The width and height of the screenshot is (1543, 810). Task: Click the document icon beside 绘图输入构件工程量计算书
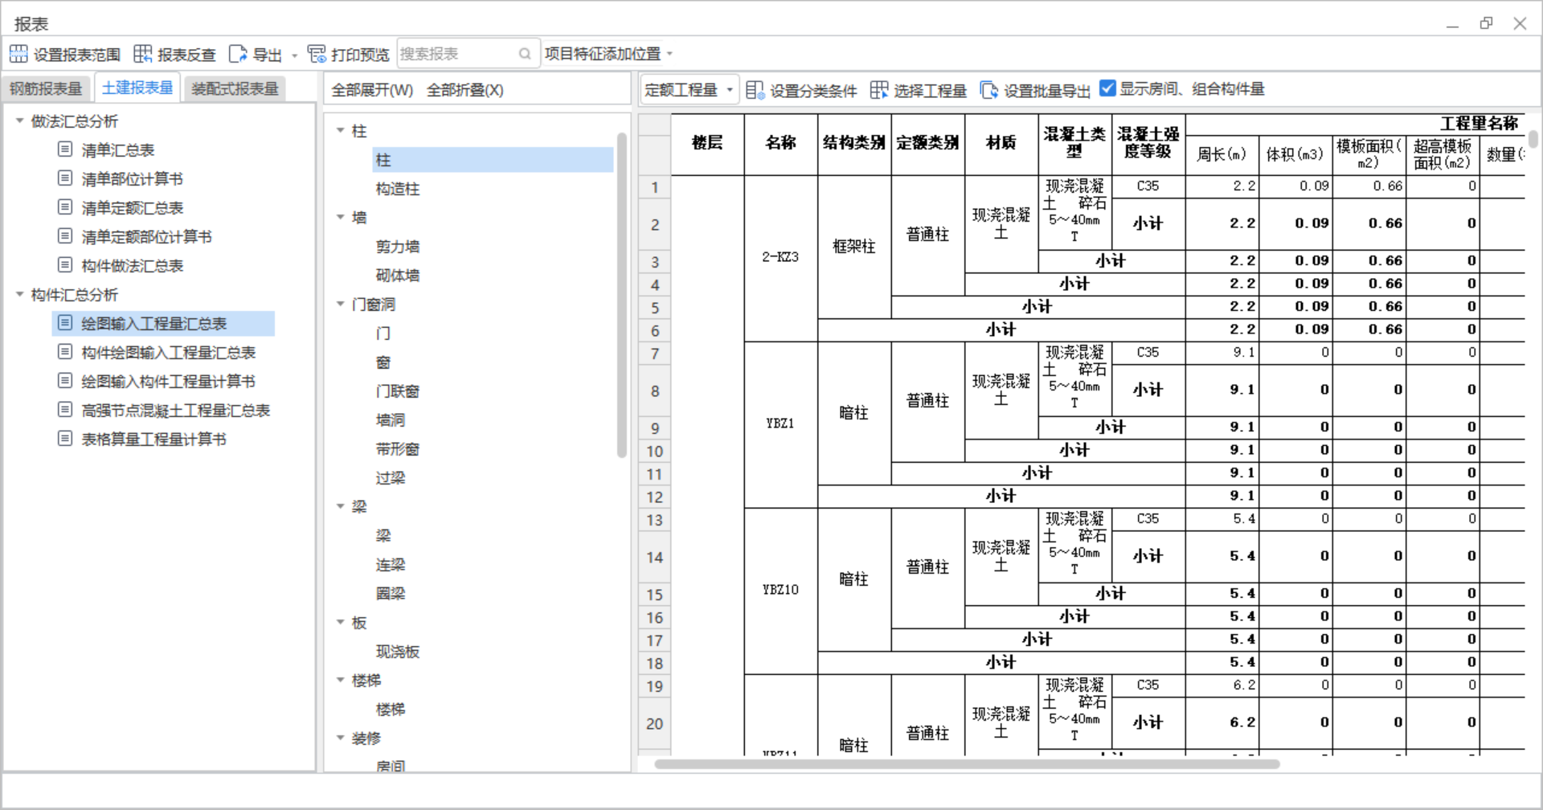[65, 381]
